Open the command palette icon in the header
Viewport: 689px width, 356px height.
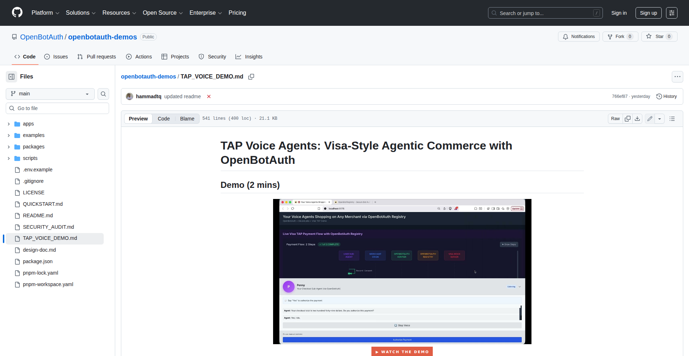click(x=672, y=13)
